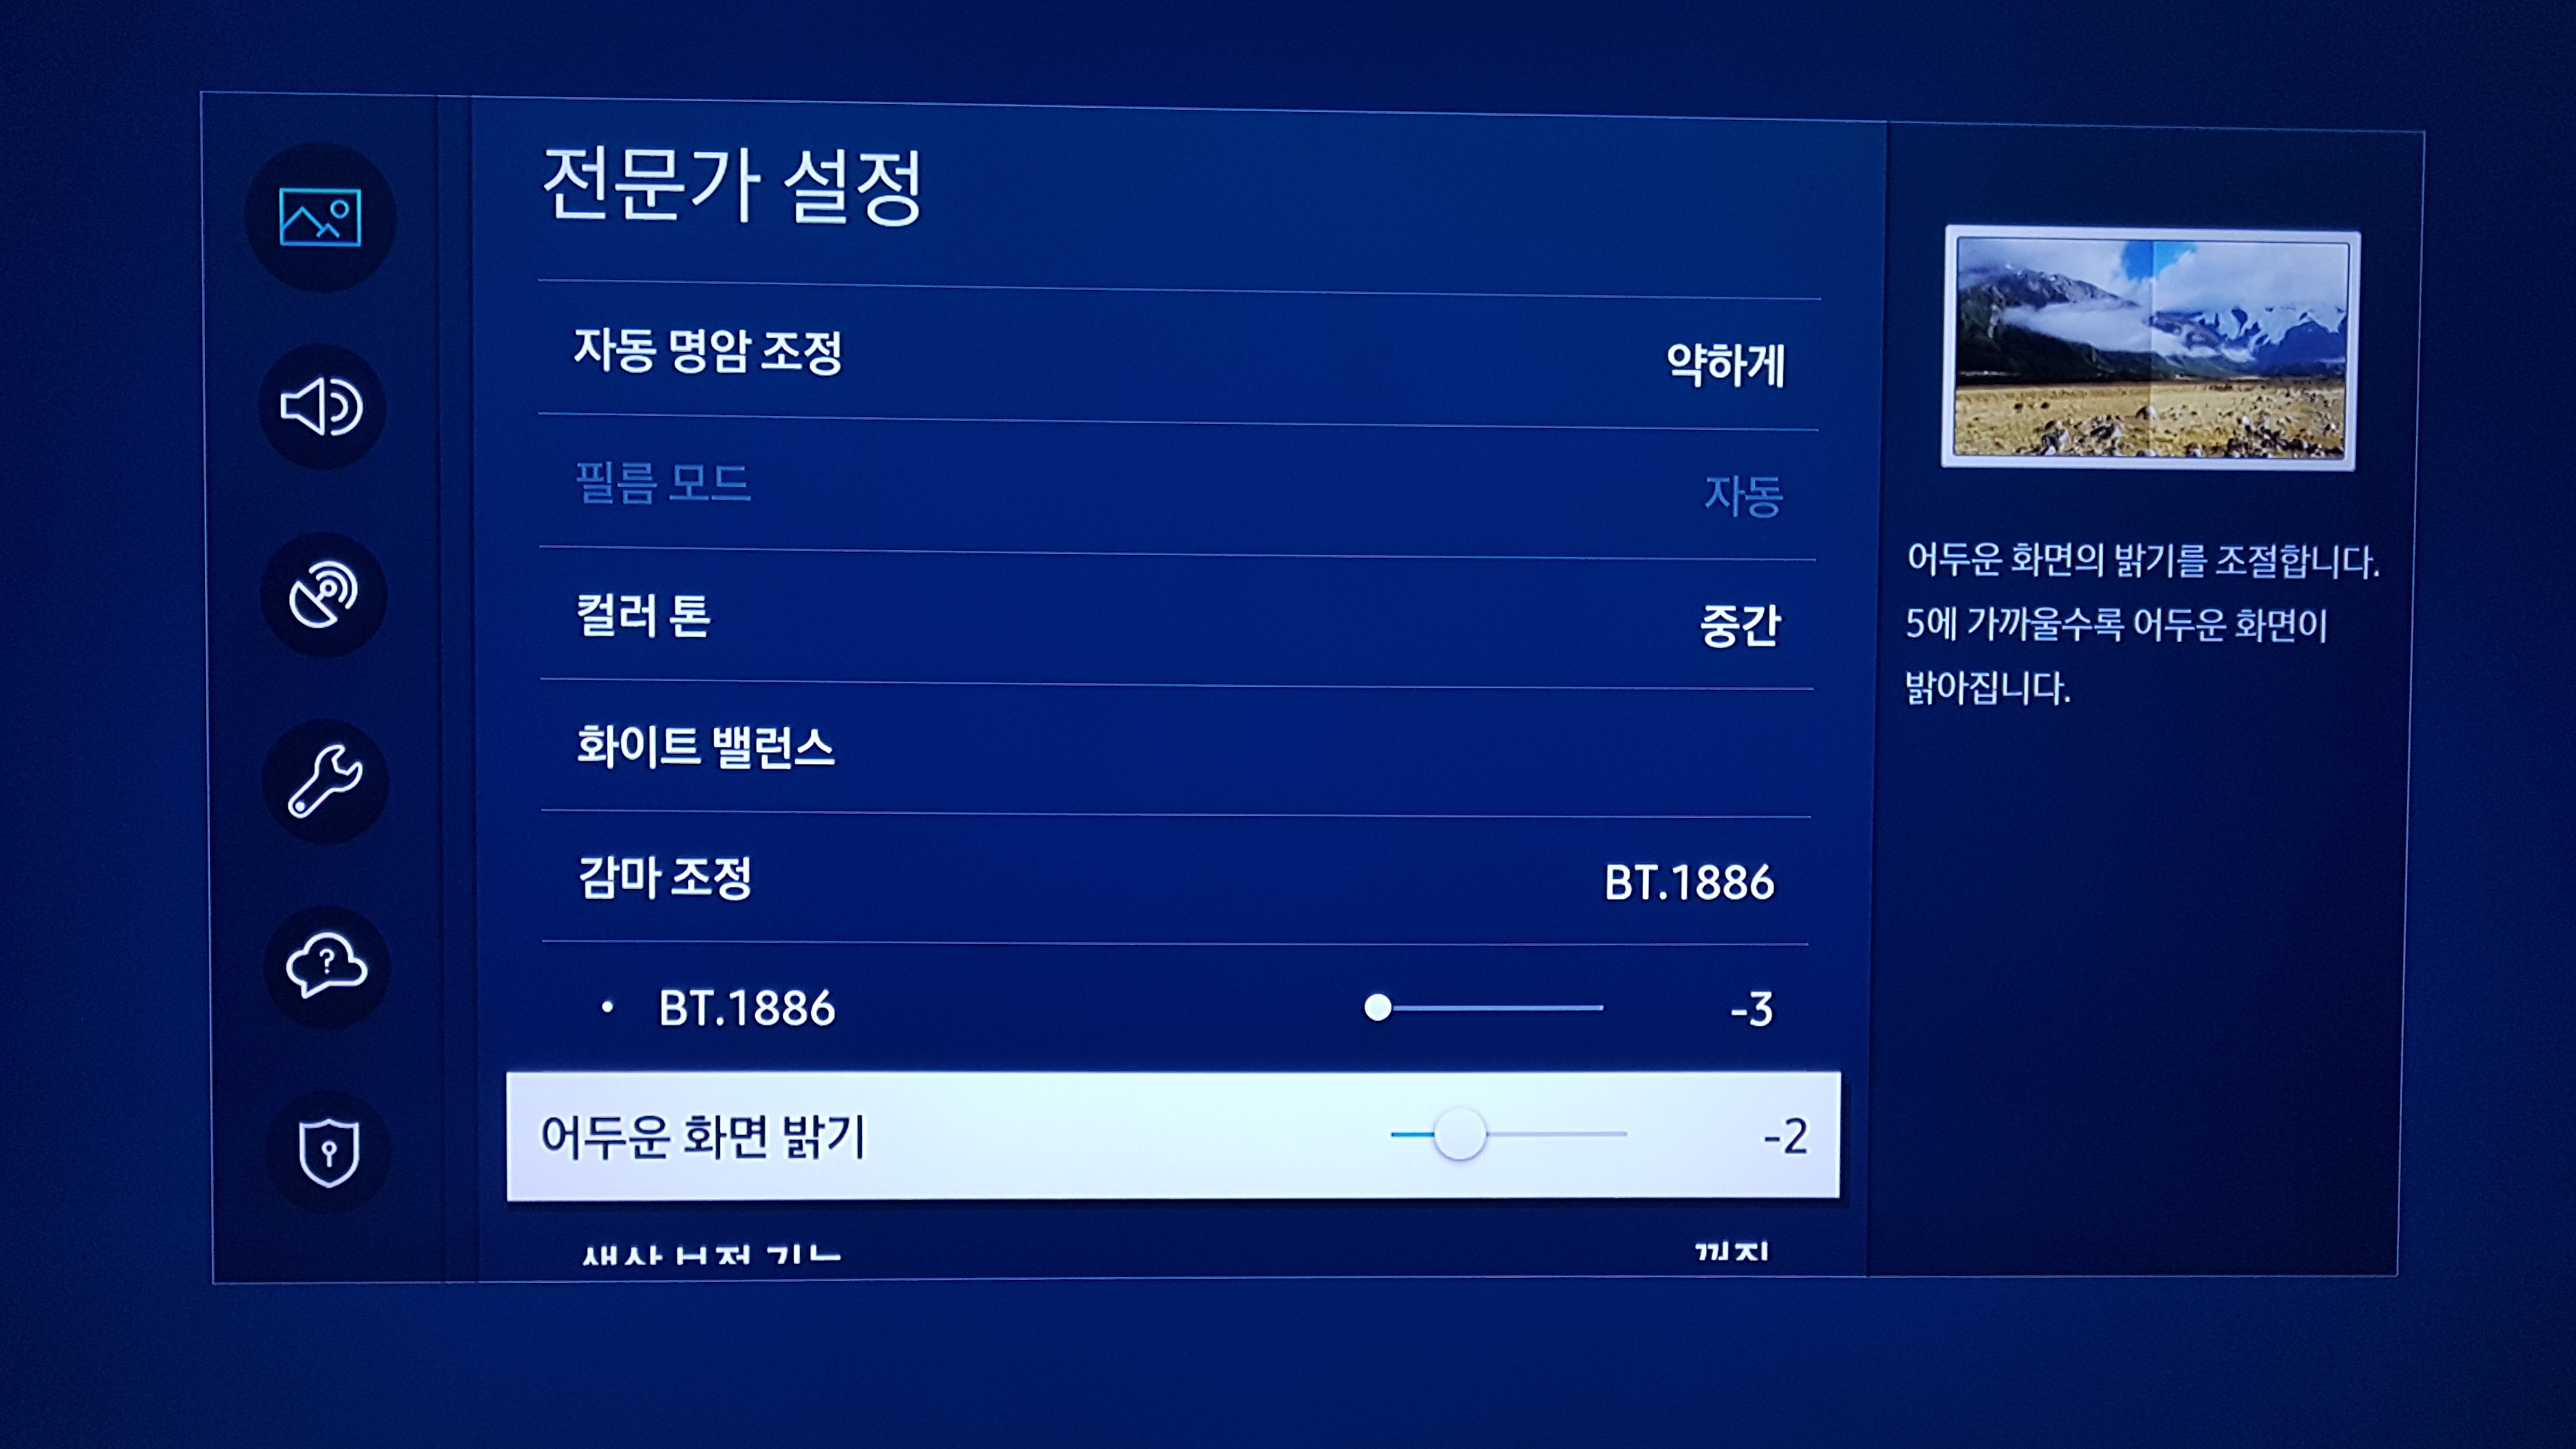Adjust the BT.1886 slider handle
This screenshot has width=2576, height=1449.
click(1378, 1007)
